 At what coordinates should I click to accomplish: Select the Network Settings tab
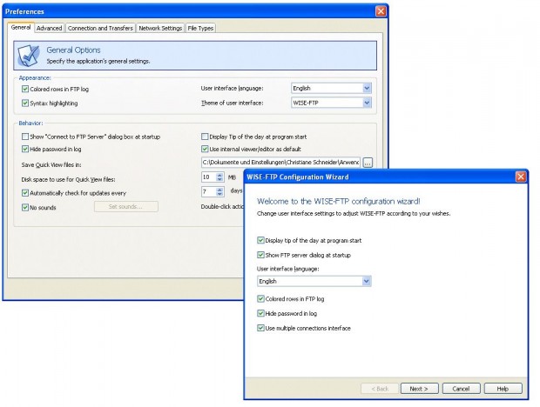coord(160,28)
